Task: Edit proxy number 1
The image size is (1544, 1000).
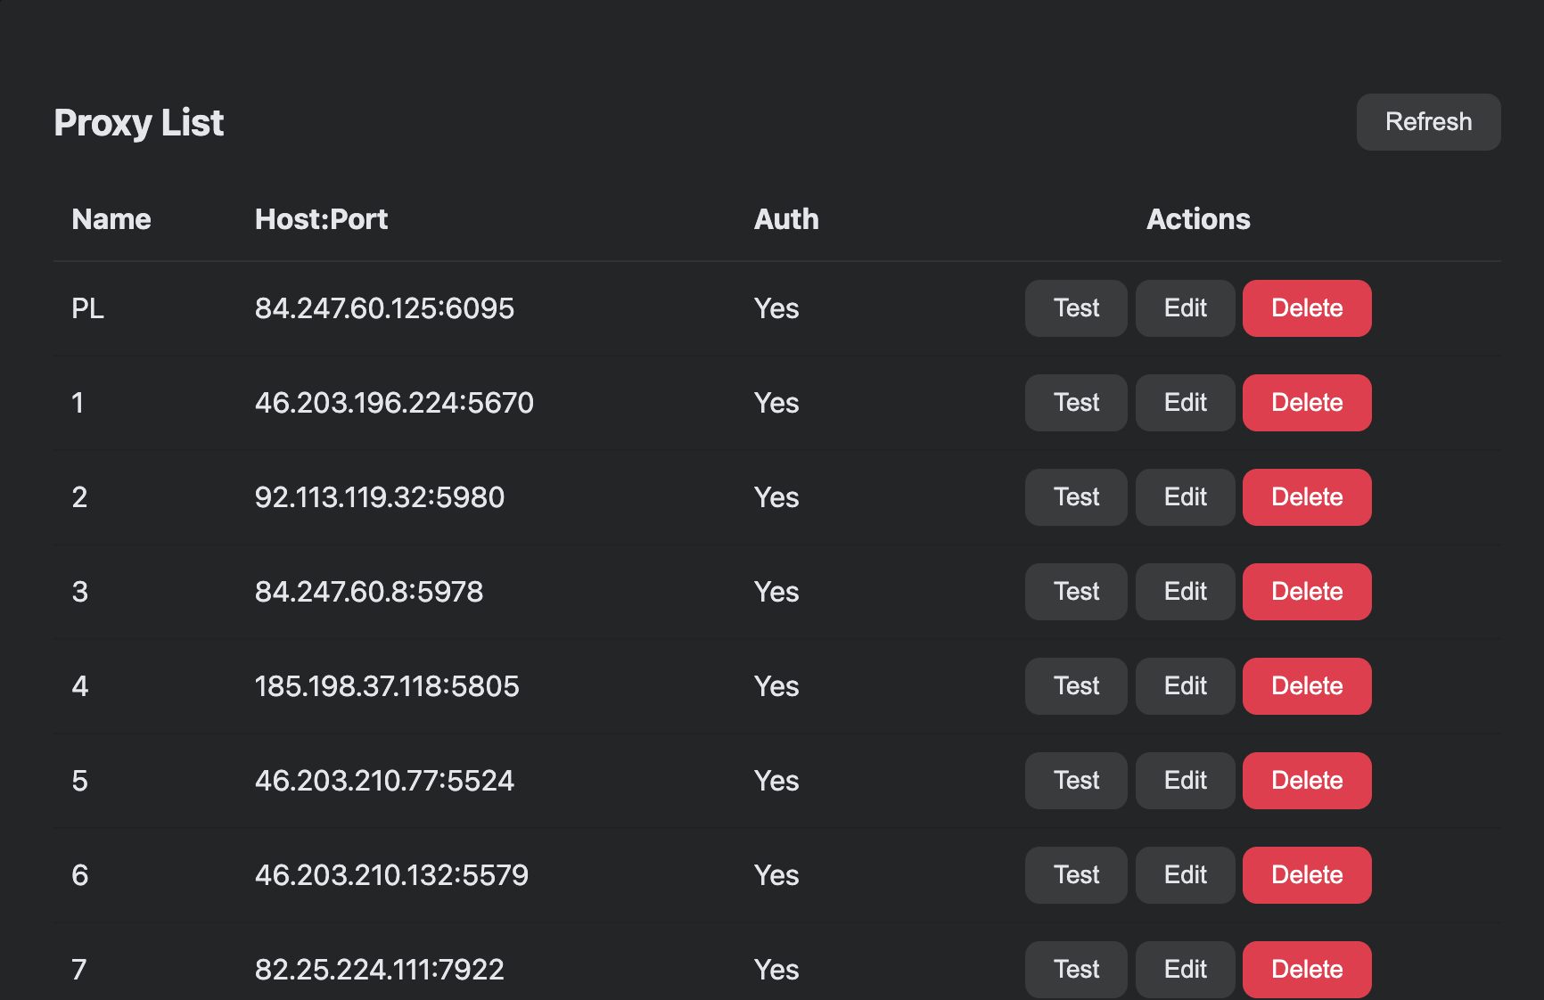Action: click(x=1185, y=403)
